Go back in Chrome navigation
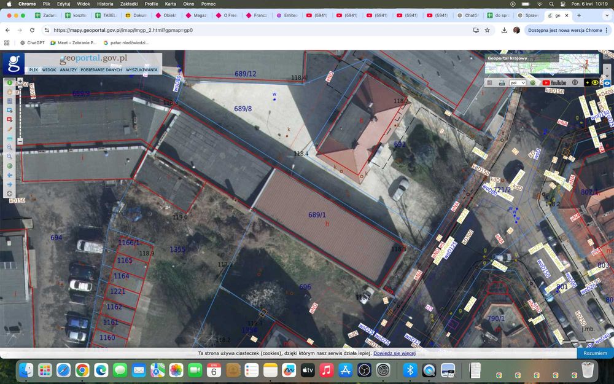Screen dimensions: 614x384 pyautogui.click(x=7, y=30)
